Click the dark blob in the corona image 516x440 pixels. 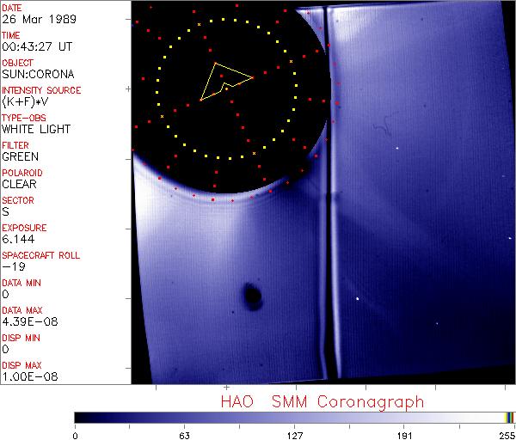coord(253,296)
